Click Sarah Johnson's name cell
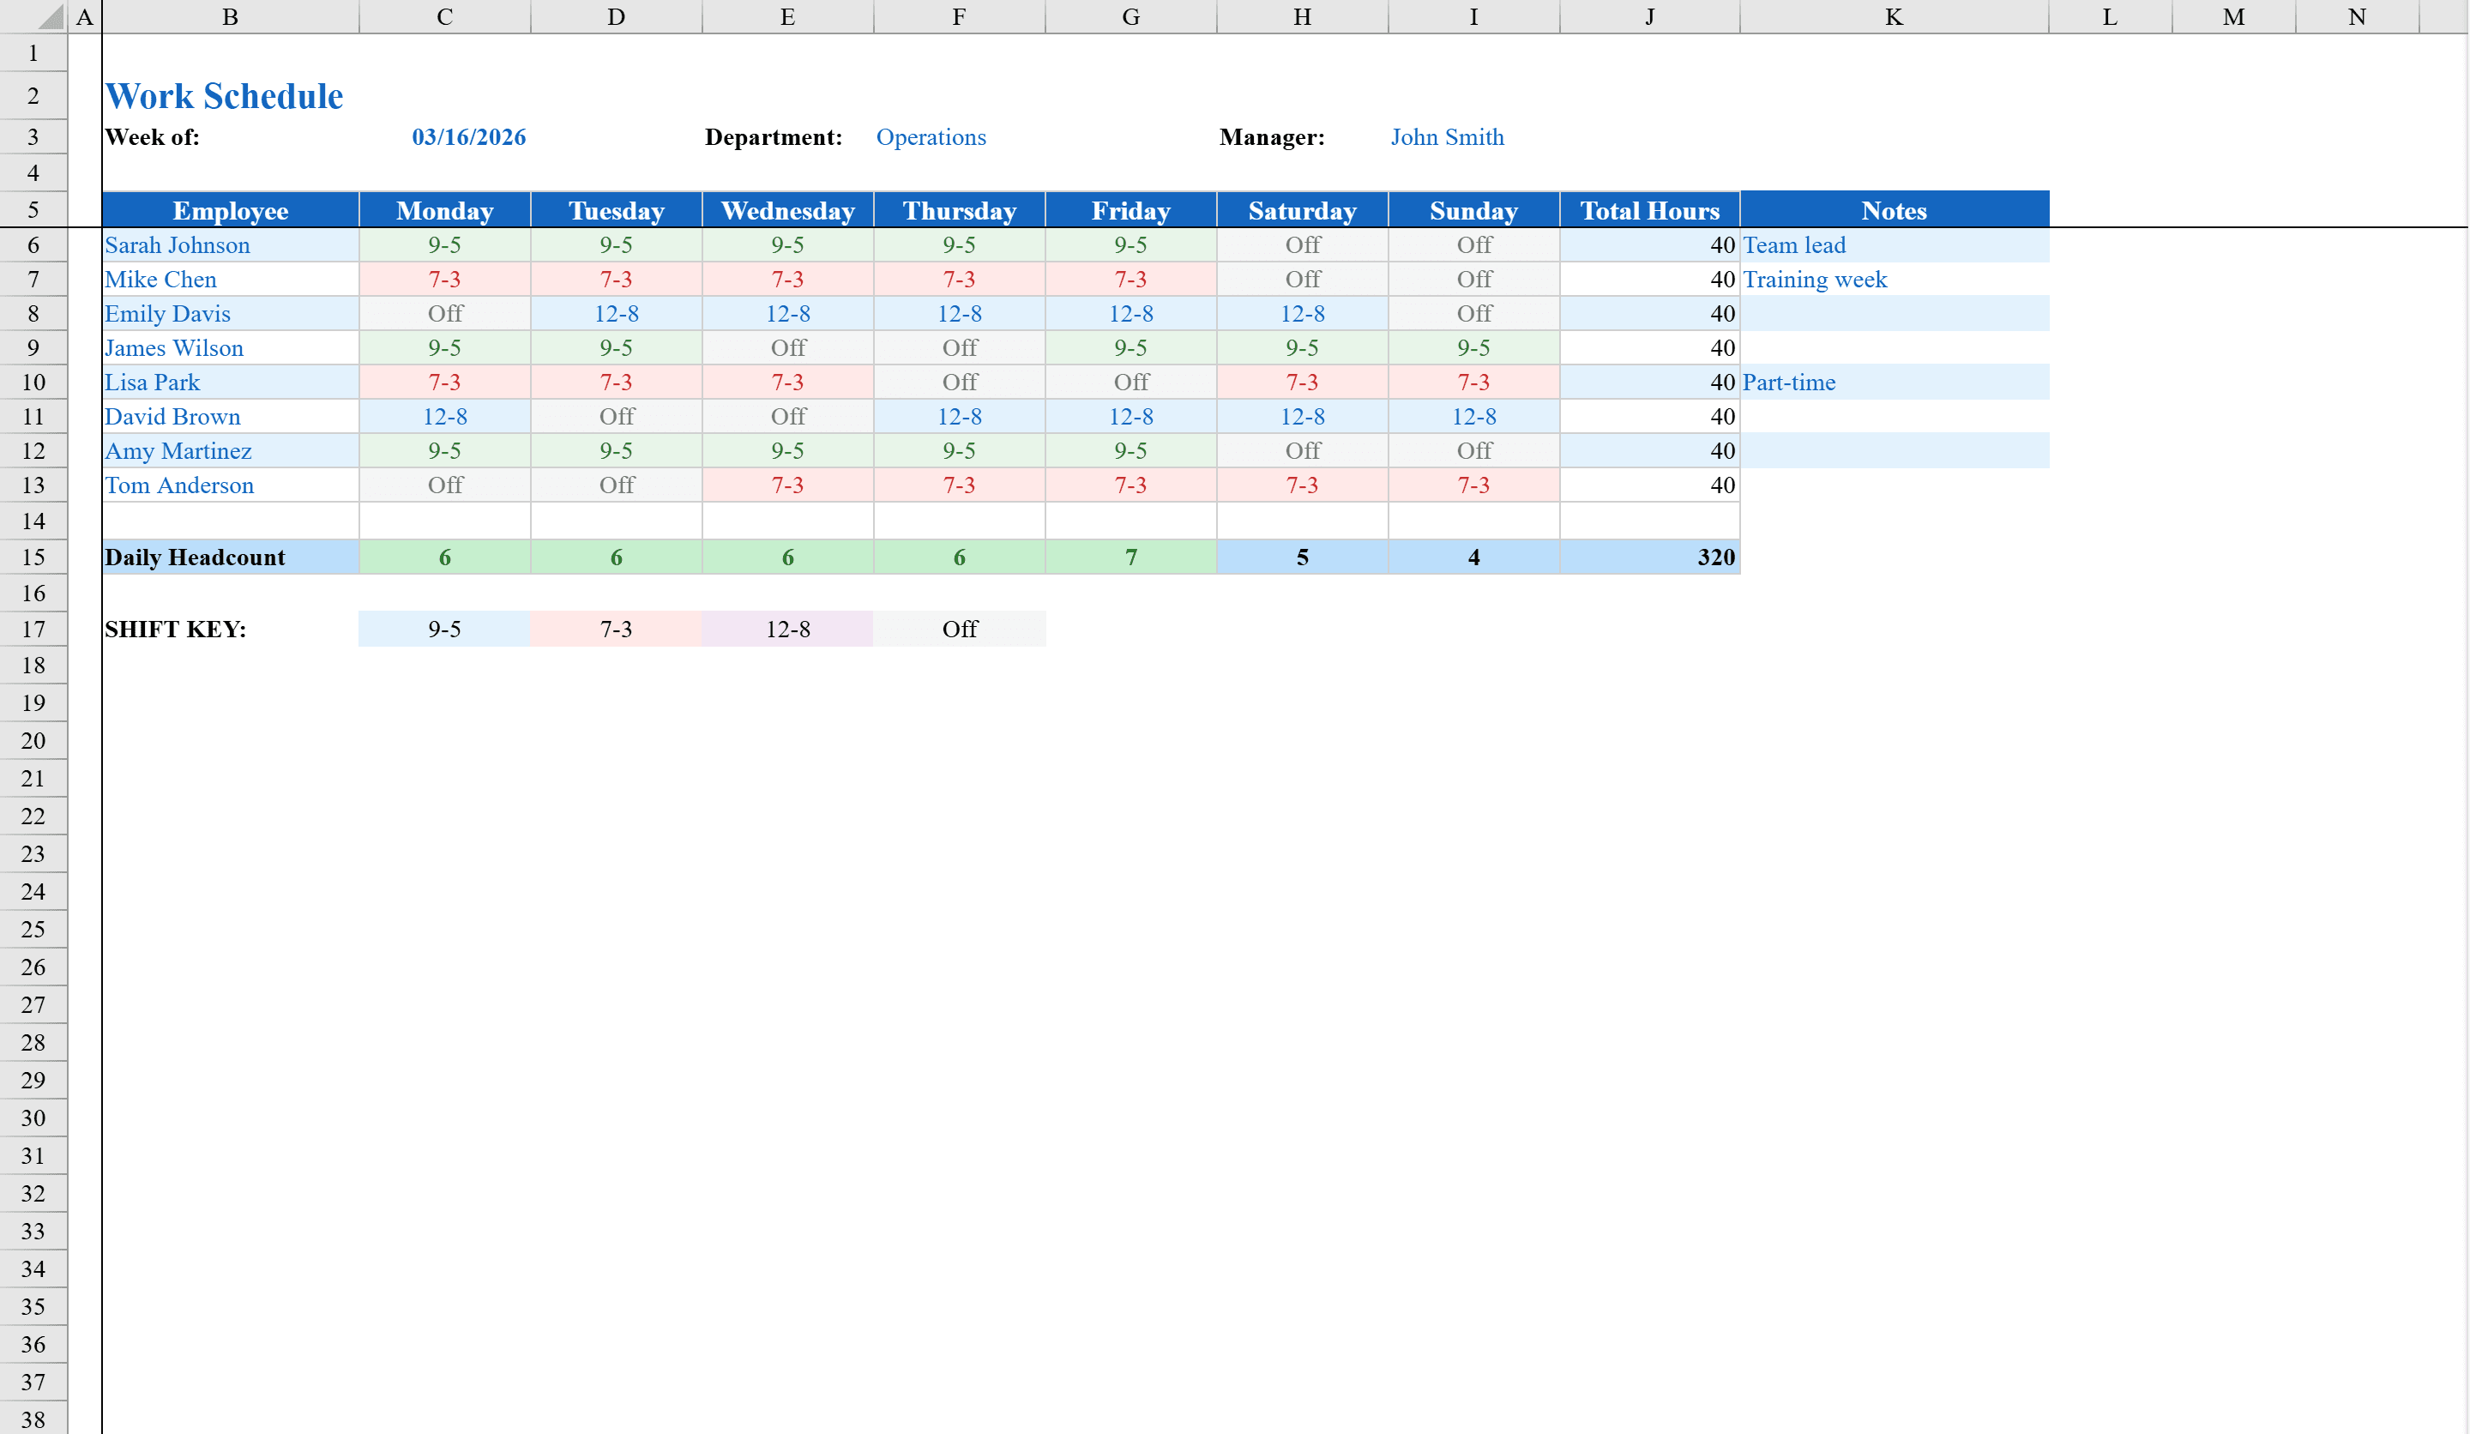Viewport: 2470px width, 1434px height. click(x=178, y=245)
